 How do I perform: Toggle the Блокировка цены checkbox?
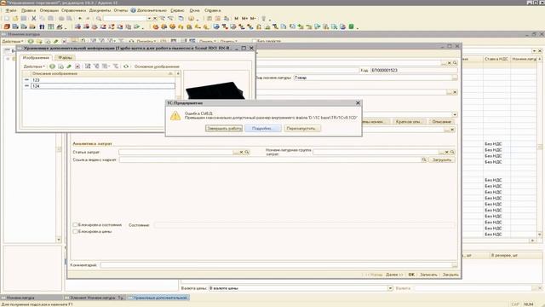75,231
